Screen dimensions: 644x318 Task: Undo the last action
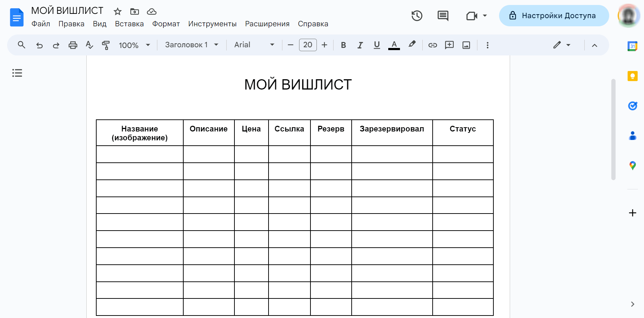tap(39, 45)
